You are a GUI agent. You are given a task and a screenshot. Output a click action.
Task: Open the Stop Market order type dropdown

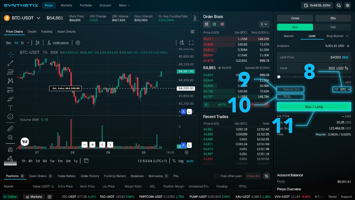pos(337,36)
